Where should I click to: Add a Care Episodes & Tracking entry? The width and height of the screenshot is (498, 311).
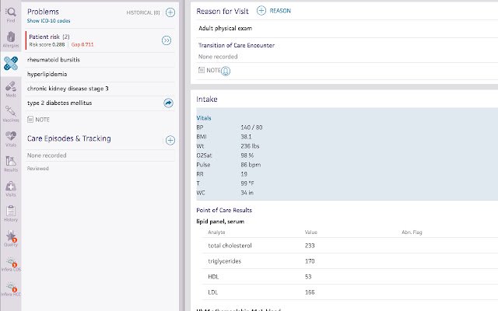[x=170, y=140]
